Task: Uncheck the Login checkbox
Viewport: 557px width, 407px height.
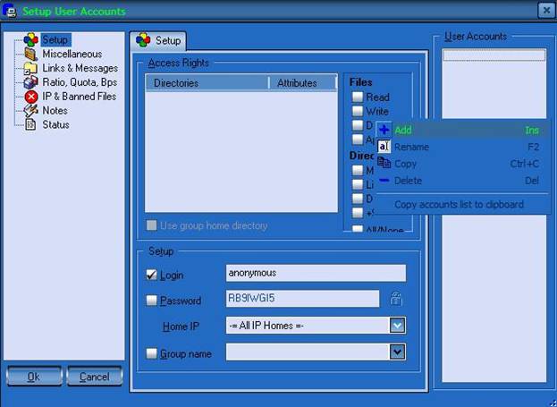Action: (151, 275)
